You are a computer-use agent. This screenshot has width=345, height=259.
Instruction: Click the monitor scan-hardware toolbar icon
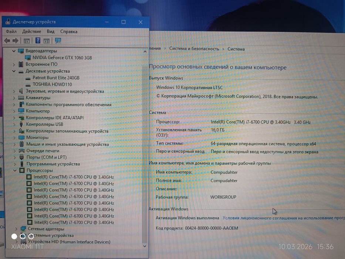58,41
